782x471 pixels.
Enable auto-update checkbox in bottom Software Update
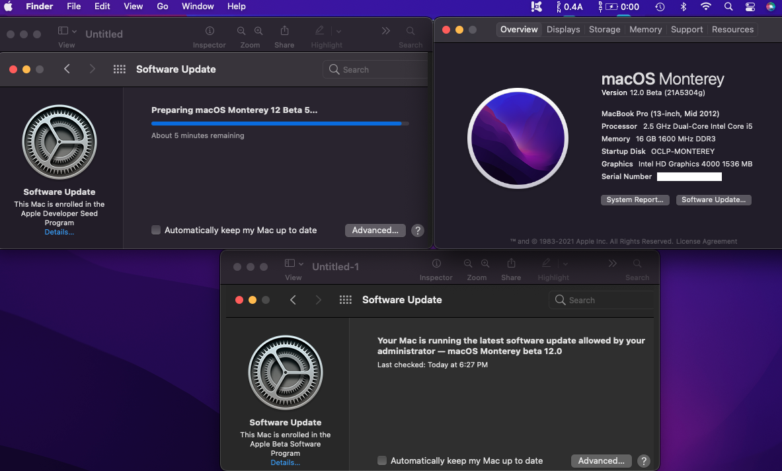point(382,460)
